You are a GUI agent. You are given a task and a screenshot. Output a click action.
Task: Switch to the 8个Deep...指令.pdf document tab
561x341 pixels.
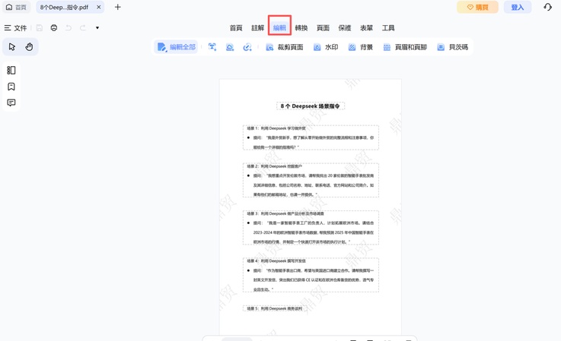point(65,7)
